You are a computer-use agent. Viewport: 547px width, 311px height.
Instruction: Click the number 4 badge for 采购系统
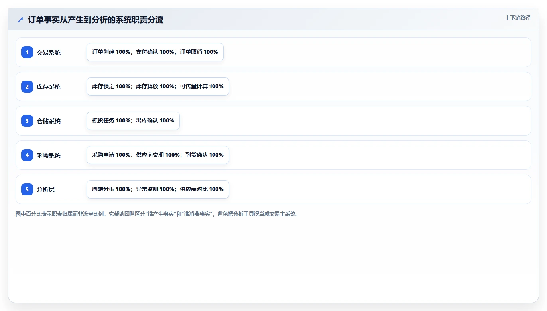coord(27,155)
